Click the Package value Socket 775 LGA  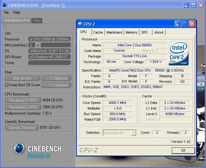point(135,56)
